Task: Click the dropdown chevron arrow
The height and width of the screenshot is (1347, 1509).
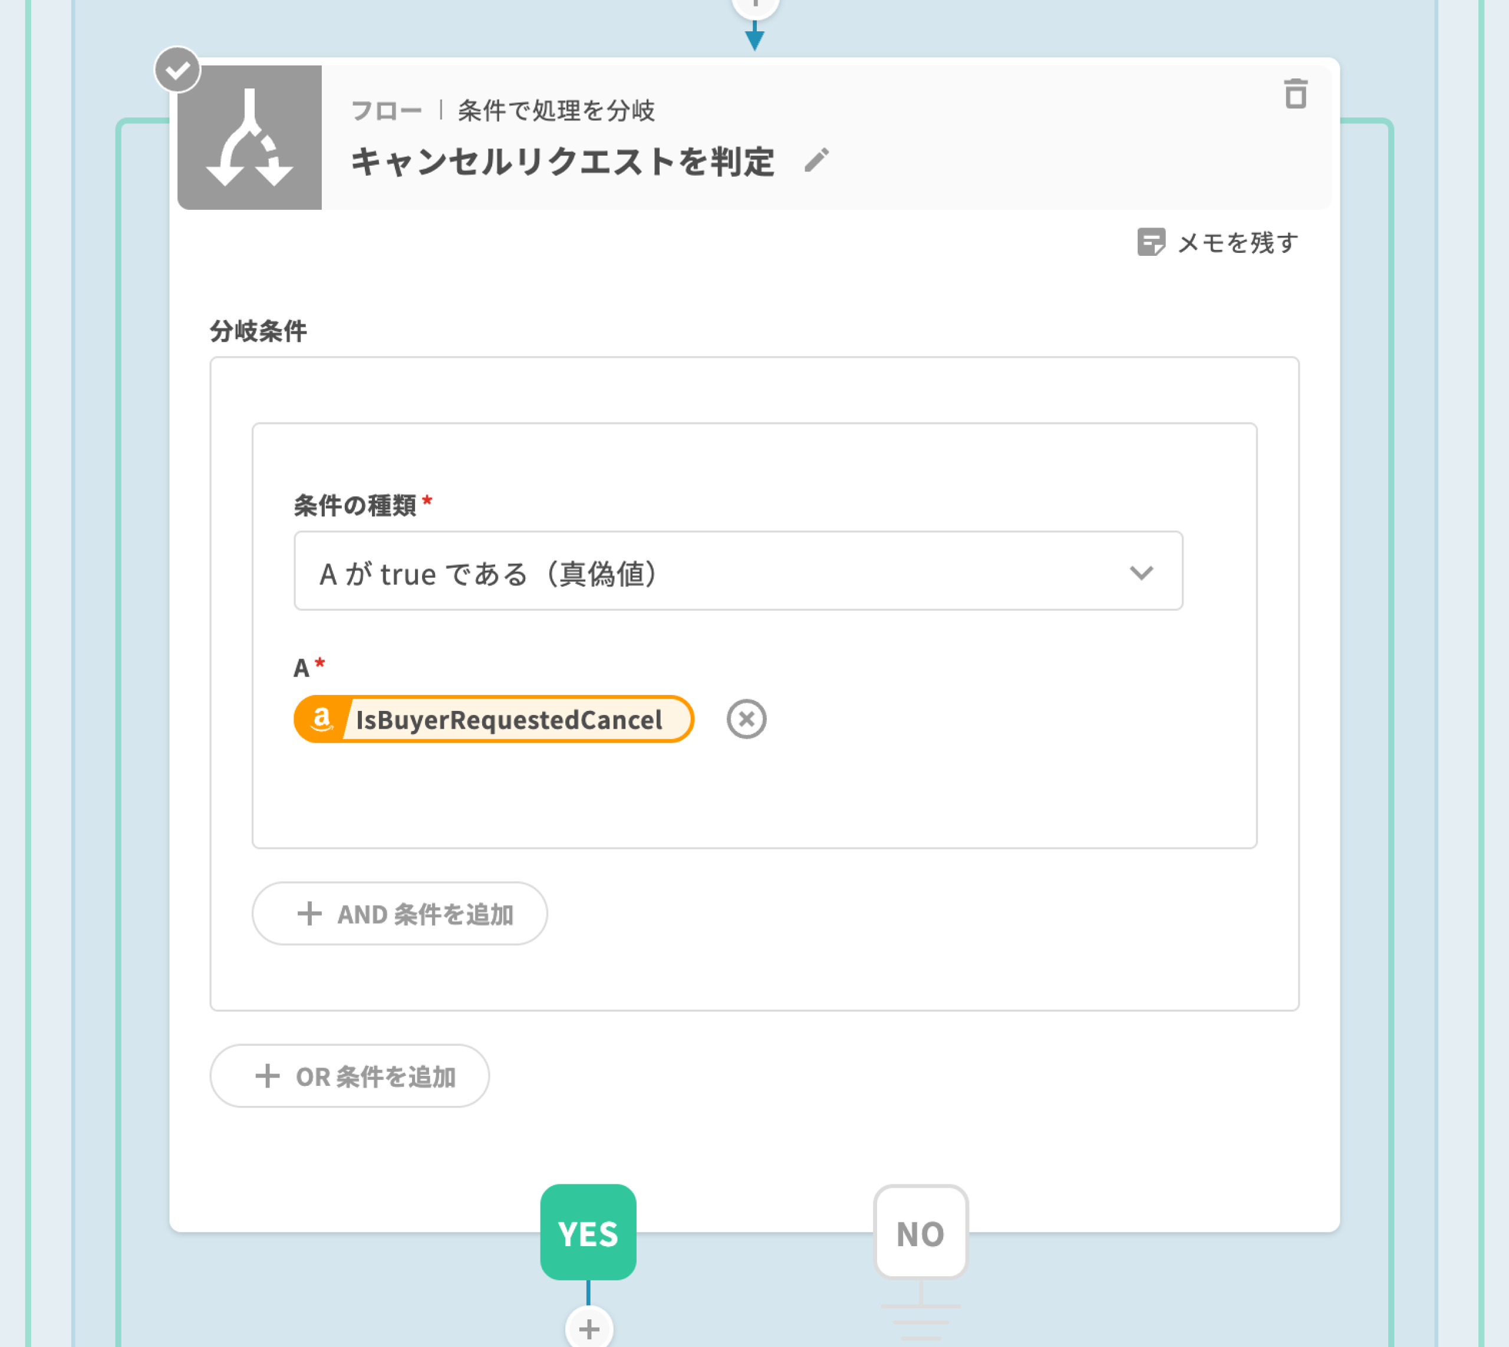Action: coord(1141,572)
